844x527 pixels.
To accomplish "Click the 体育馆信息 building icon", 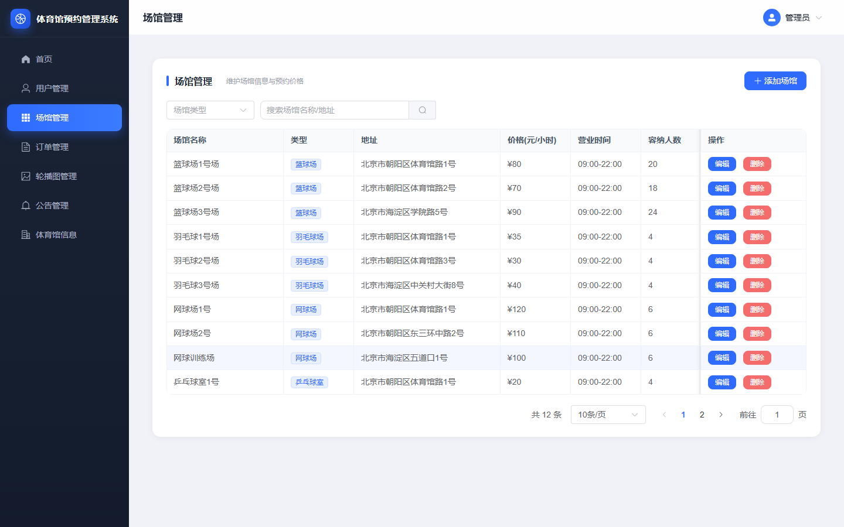I will (26, 235).
